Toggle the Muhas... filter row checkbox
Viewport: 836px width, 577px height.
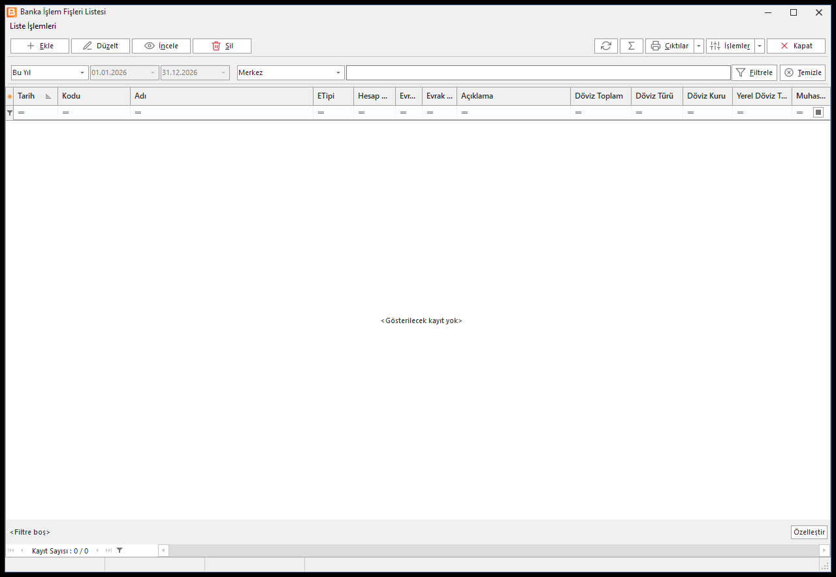point(818,112)
